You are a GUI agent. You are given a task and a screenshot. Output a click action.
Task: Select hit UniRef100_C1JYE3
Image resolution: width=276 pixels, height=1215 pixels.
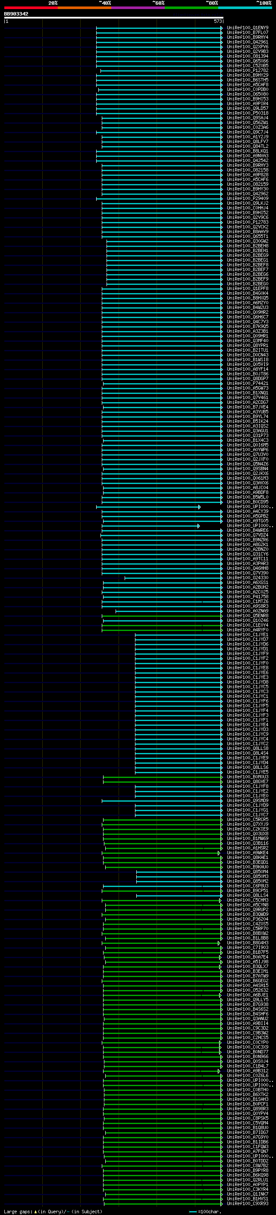248,677
